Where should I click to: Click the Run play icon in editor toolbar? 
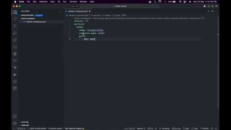(x=208, y=11)
